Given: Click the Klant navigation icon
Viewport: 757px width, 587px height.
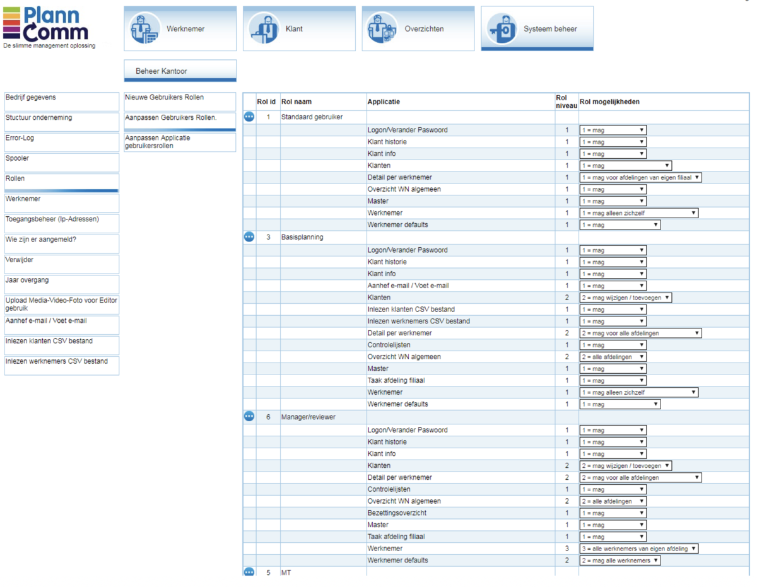Looking at the screenshot, I should click(x=264, y=28).
